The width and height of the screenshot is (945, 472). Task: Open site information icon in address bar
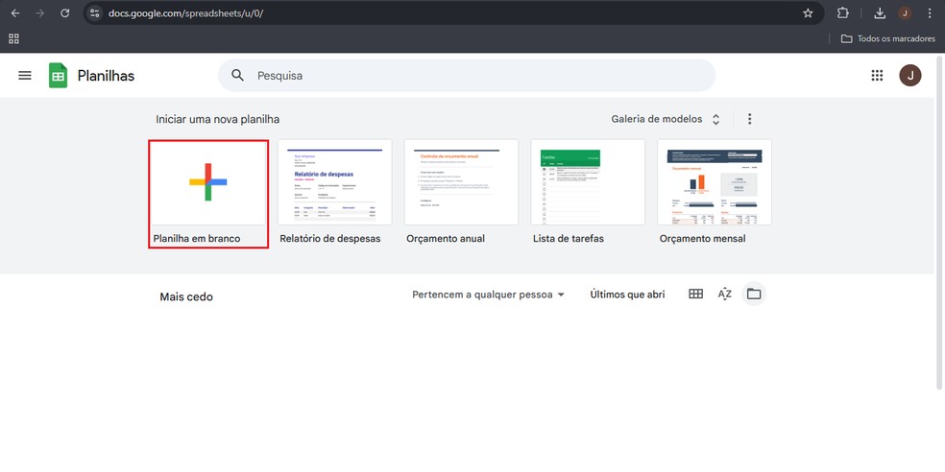pyautogui.click(x=93, y=12)
